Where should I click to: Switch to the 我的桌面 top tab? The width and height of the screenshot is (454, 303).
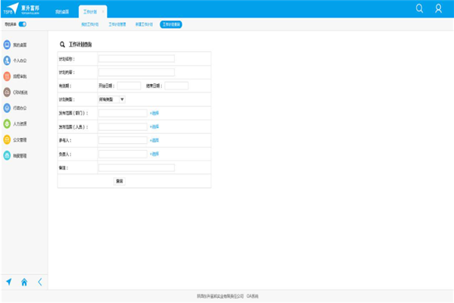[62, 12]
